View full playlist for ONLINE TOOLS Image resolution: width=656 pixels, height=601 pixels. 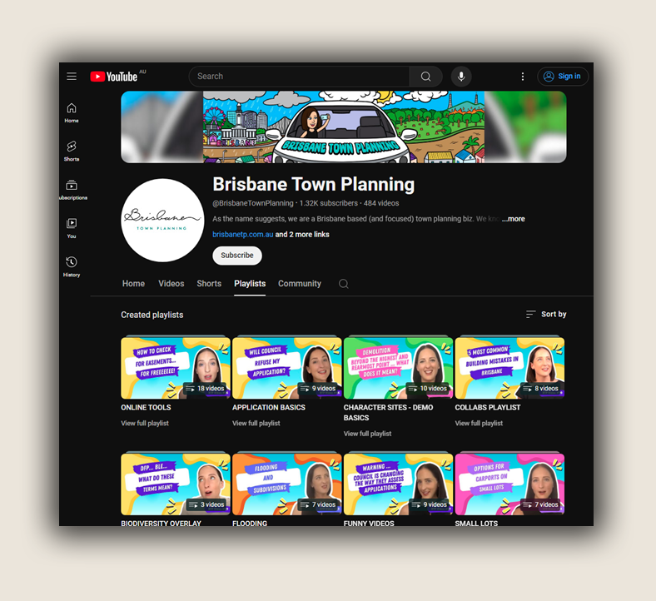pos(145,423)
